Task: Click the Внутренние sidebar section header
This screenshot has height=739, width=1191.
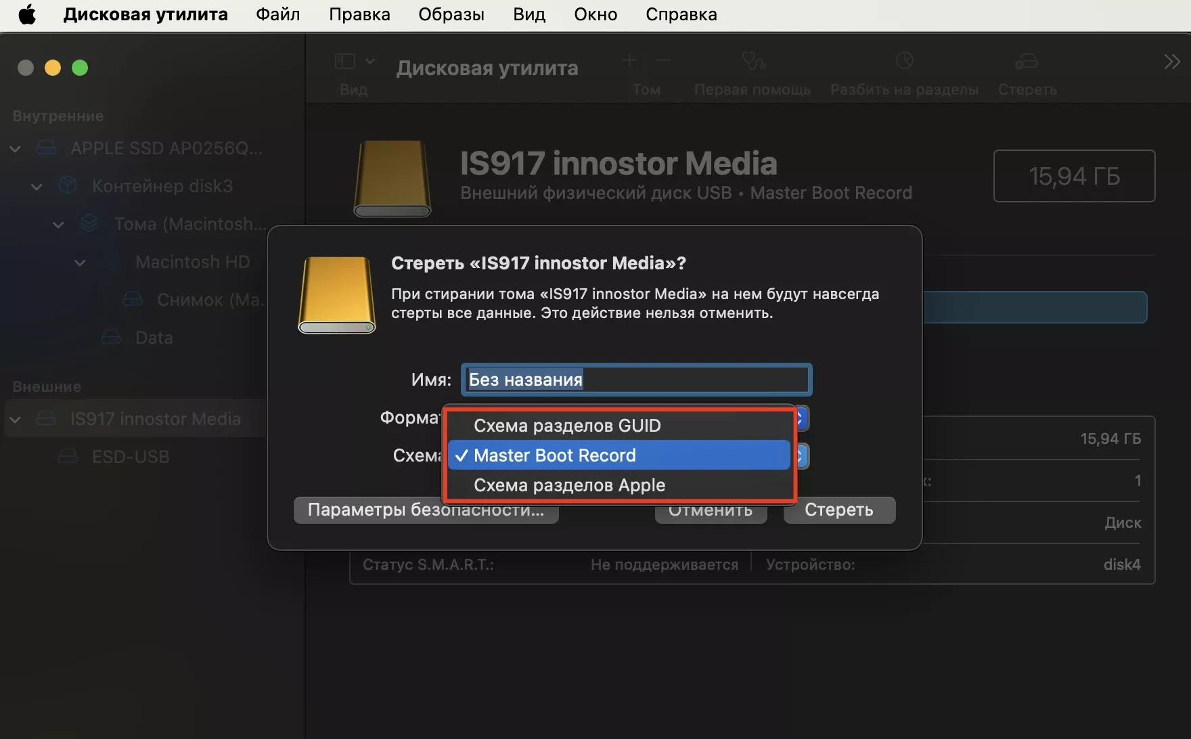Action: (x=58, y=116)
